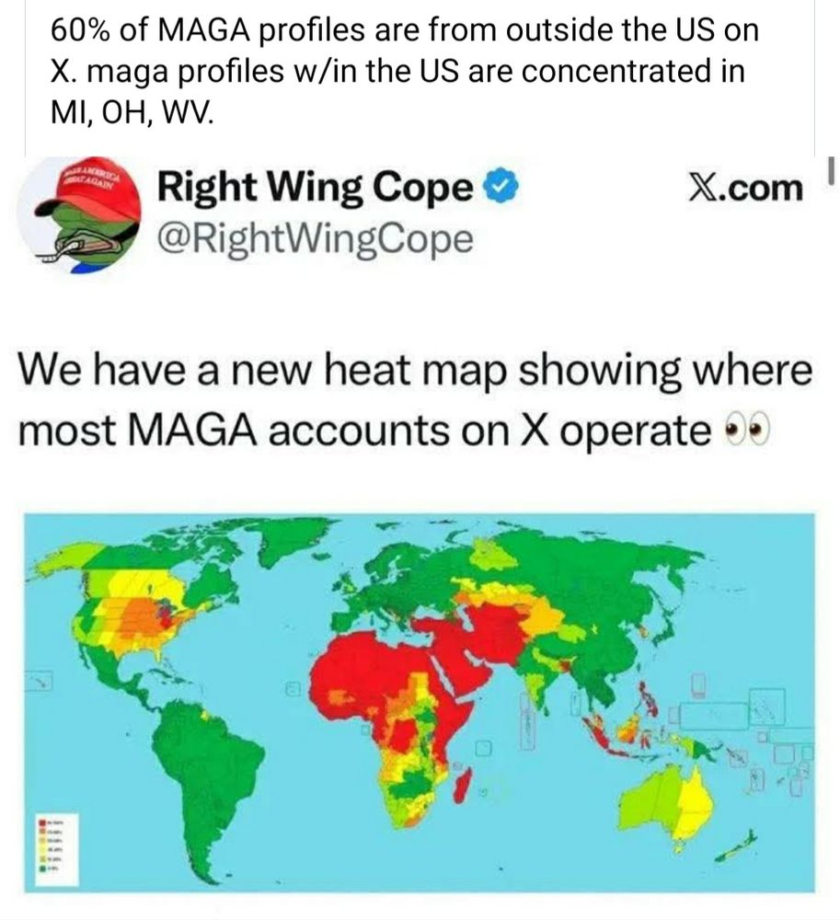840x920 pixels.
Task: Open the Pepe MAGA hat profile avatar
Action: [x=78, y=214]
